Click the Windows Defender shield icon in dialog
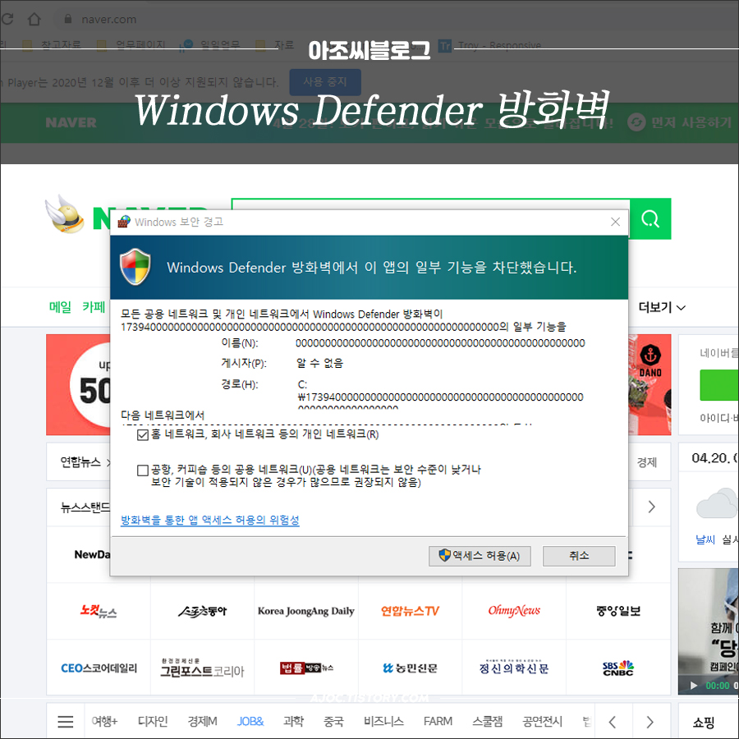This screenshot has height=739, width=739. coord(135,267)
